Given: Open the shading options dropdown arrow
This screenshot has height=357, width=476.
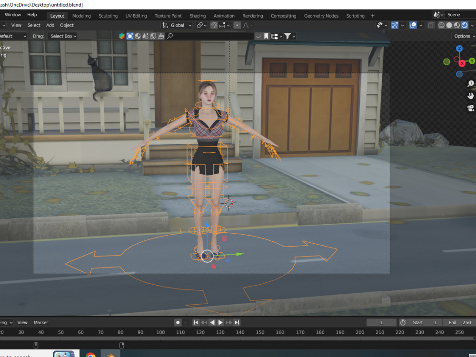Looking at the screenshot, I should (472, 26).
